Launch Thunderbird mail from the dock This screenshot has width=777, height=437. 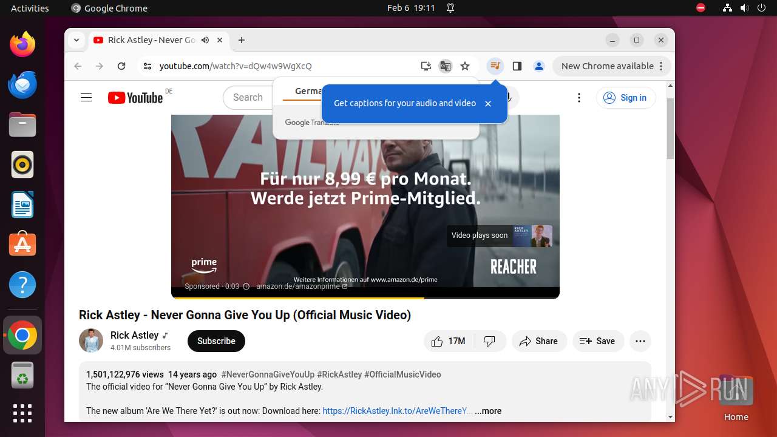[x=22, y=84]
